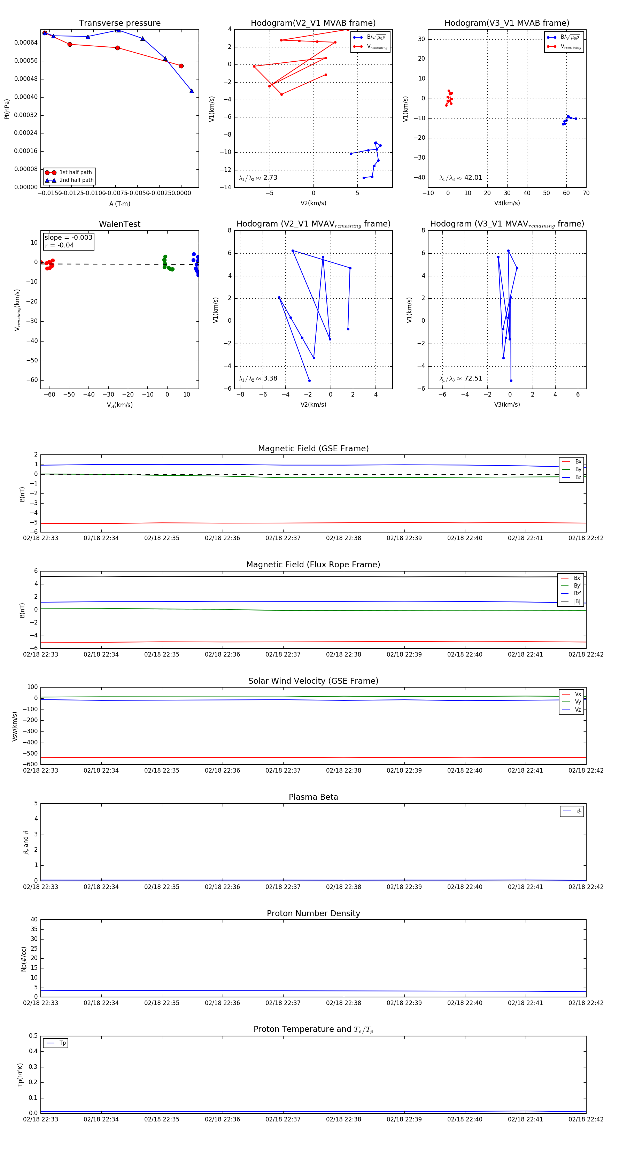Click the '2nd half path' legend entry
Image resolution: width=627 pixels, height=1150 pixels.
click(x=69, y=181)
